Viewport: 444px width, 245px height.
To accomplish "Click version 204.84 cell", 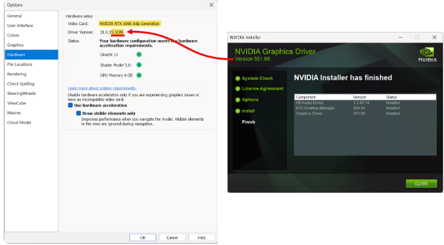I will pyautogui.click(x=359, y=108).
